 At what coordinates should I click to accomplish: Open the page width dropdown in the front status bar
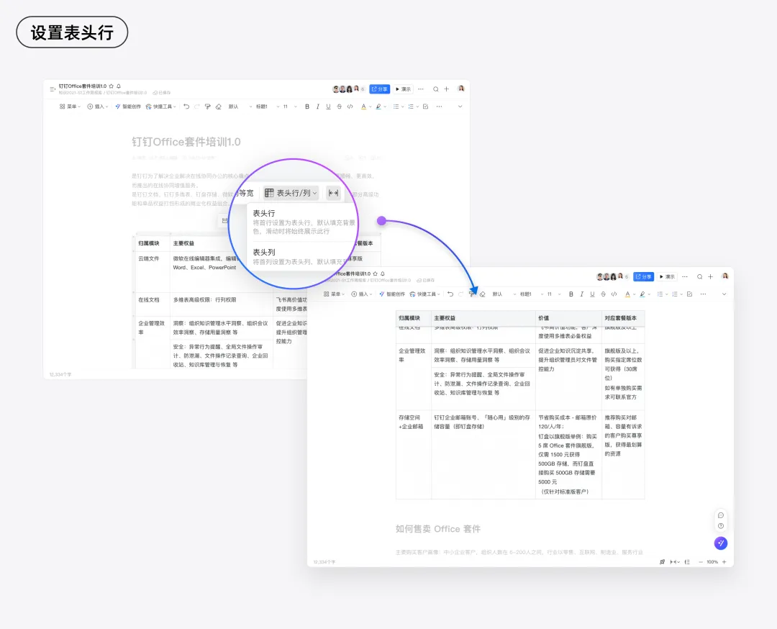click(x=675, y=562)
